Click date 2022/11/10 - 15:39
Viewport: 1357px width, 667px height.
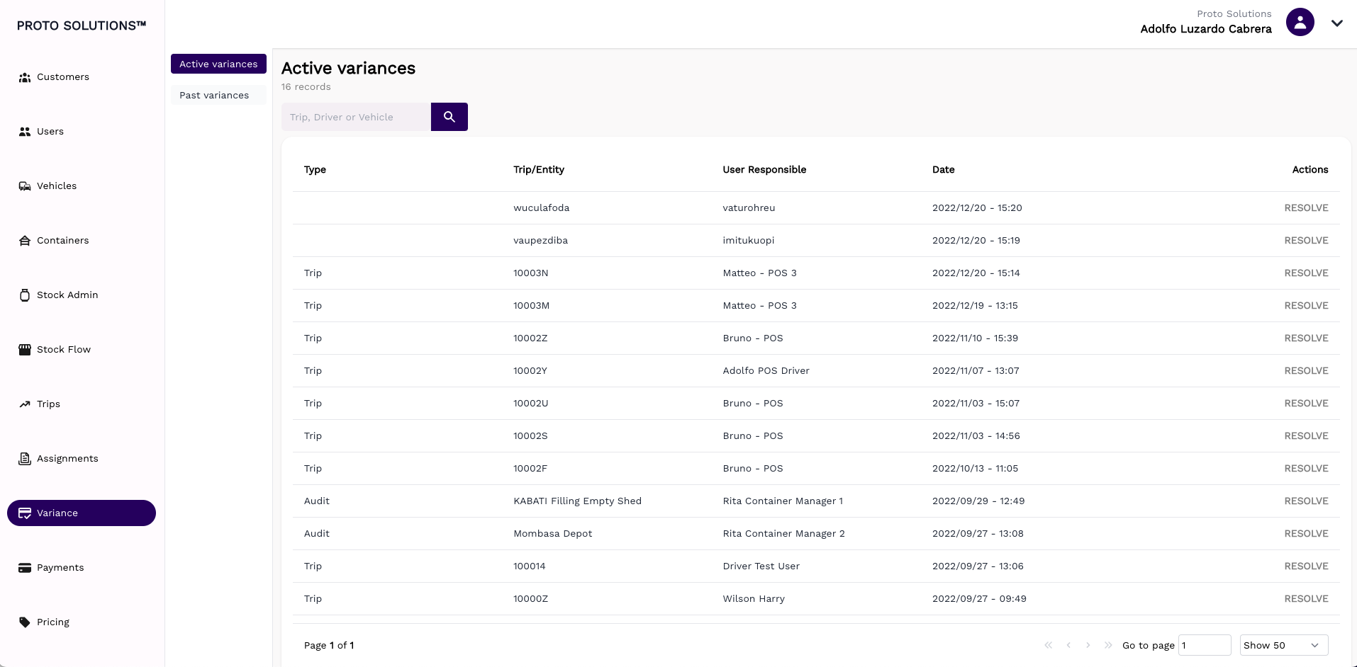click(x=975, y=338)
